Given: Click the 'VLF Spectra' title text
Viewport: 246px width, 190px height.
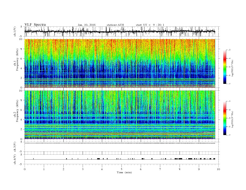Looking at the screenshot, I should coord(35,25).
